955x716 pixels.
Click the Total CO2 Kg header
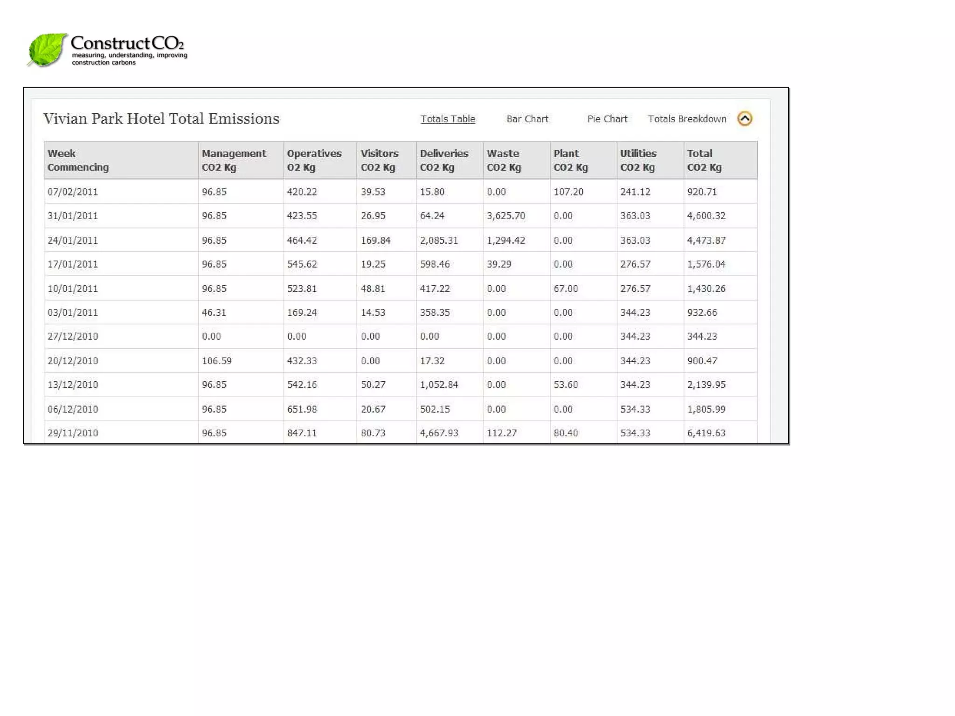coord(704,160)
